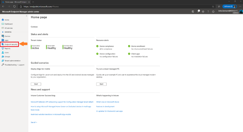Screen dimensions: 243x132
Task: Open the help question mark icon
Action: click(x=208, y=11)
